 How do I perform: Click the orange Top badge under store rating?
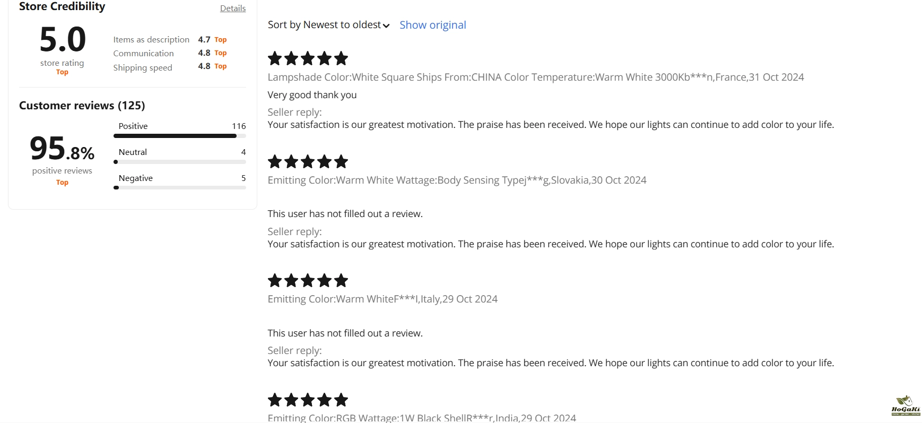click(62, 72)
